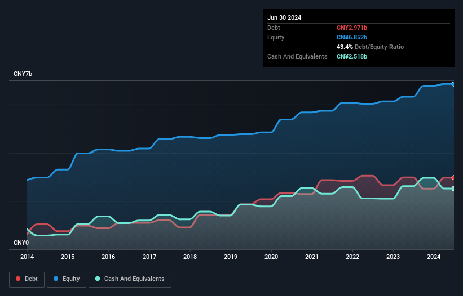The height and width of the screenshot is (296, 463).
Task: Select the Equity line end point marker
Action: (x=453, y=84)
